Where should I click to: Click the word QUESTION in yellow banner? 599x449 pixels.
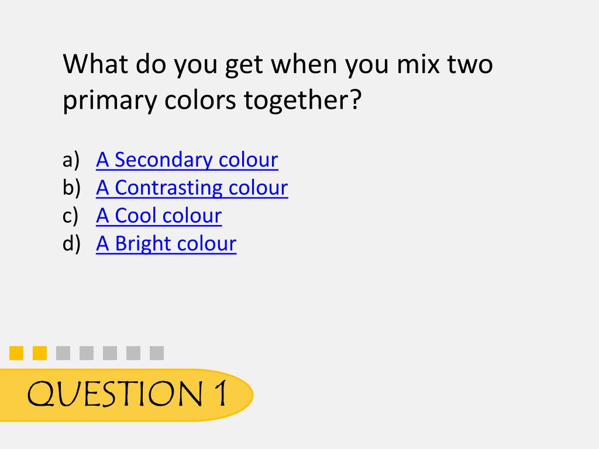[115, 393]
